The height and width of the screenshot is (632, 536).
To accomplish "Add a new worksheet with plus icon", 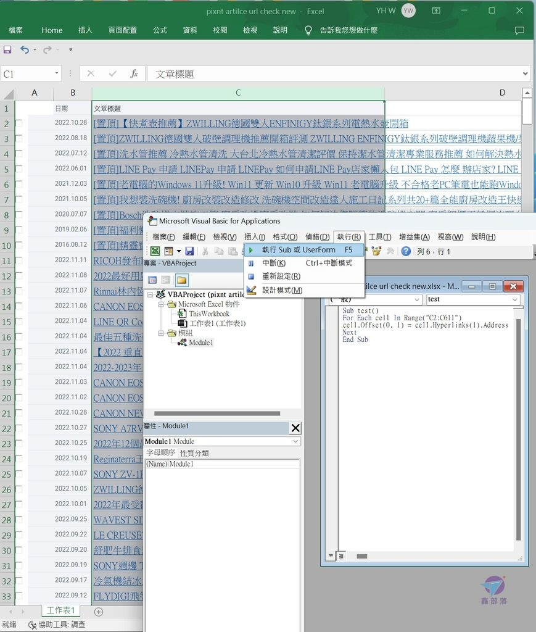I will [98, 612].
